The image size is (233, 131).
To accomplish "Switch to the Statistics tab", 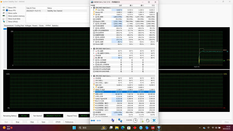I will 55,26.
